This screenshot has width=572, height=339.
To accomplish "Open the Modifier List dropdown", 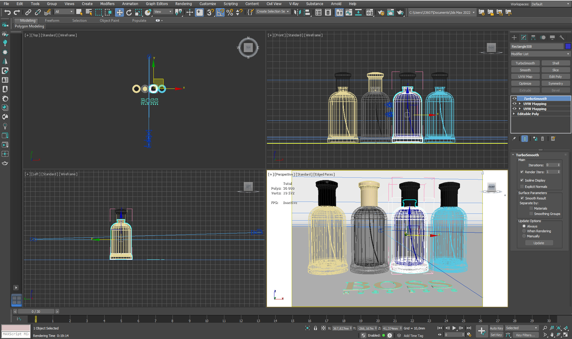I will pos(540,54).
